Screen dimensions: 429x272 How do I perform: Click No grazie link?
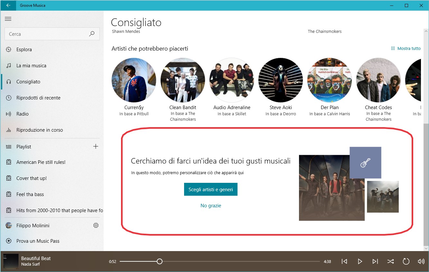pyautogui.click(x=211, y=206)
